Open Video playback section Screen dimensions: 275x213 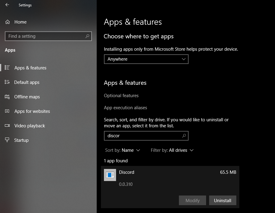click(x=30, y=126)
